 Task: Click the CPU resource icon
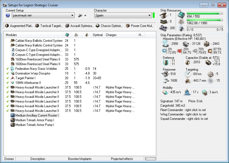(181, 15)
